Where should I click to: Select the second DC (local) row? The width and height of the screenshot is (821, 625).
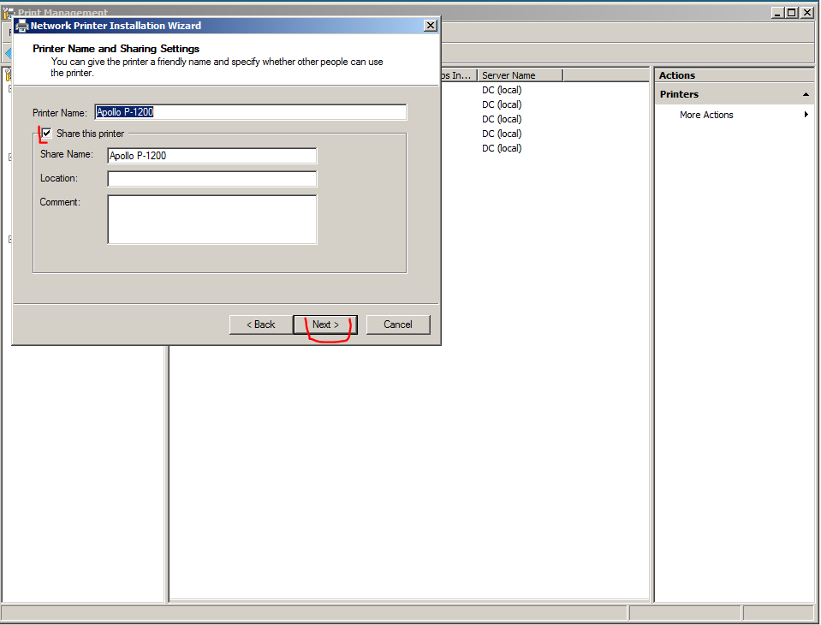502,104
